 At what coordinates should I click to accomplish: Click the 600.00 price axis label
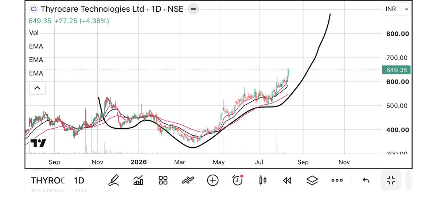[x=397, y=82]
